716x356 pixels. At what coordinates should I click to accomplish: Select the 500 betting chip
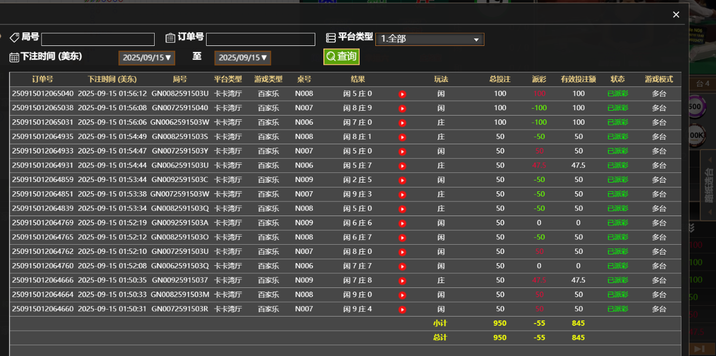pos(696,106)
